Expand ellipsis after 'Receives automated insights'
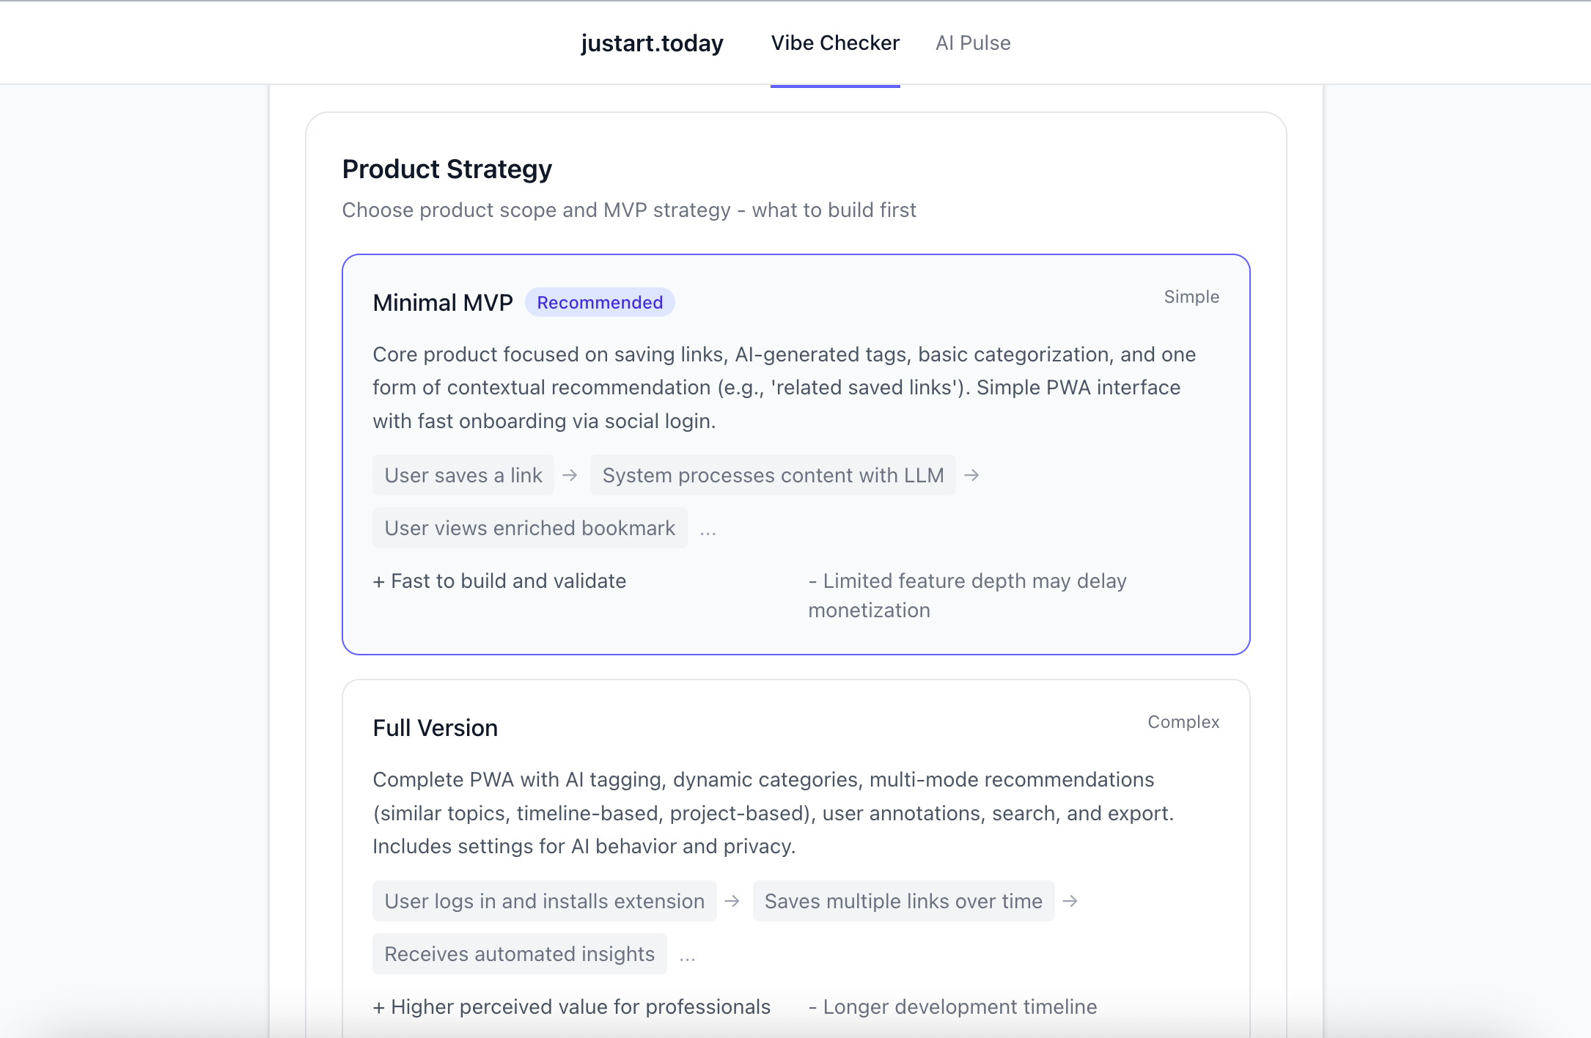Screen dimensions: 1591x1038 pyautogui.click(x=687, y=956)
